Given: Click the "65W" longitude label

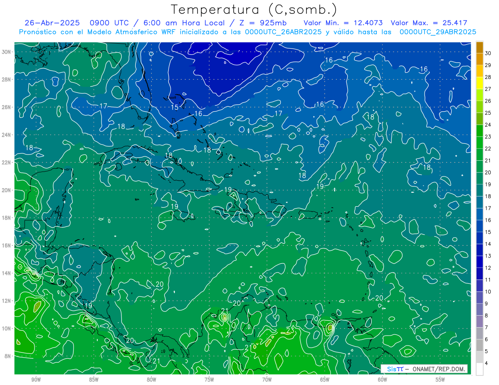Looking at the screenshot, I should tap(325, 380).
